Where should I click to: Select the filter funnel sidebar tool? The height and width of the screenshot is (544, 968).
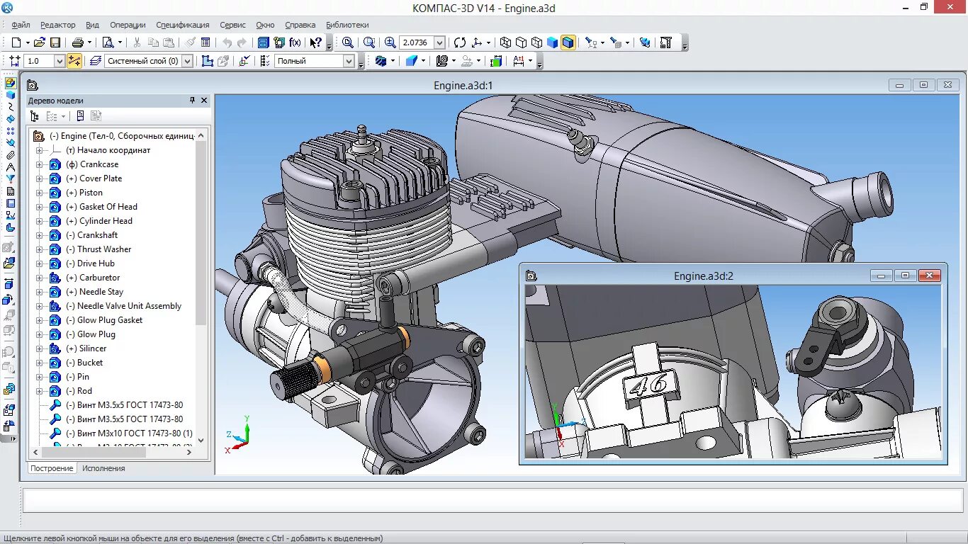tap(11, 178)
